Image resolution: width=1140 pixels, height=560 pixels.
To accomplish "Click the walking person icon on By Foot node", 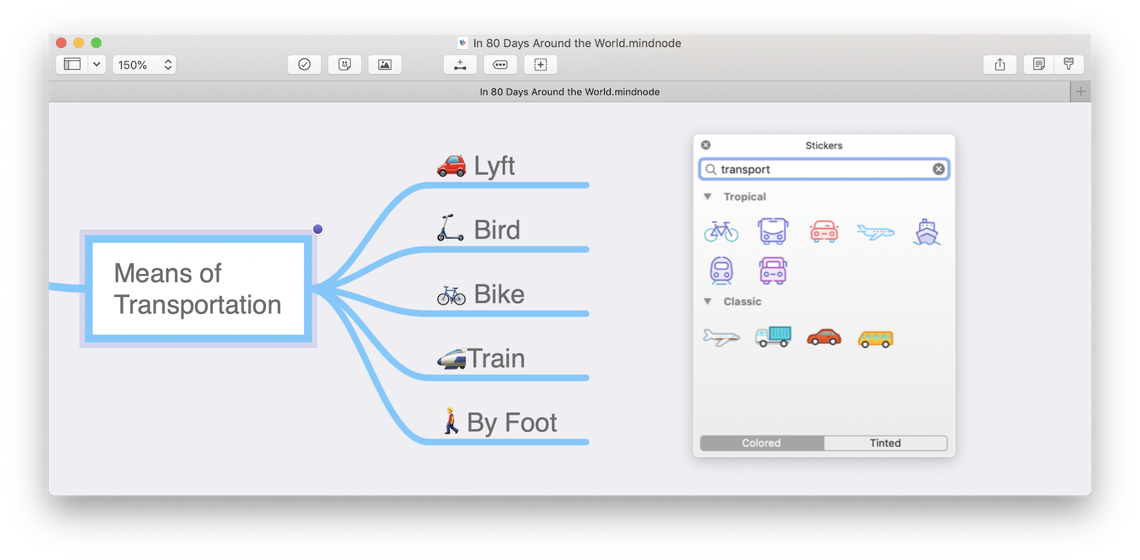I will pos(451,421).
